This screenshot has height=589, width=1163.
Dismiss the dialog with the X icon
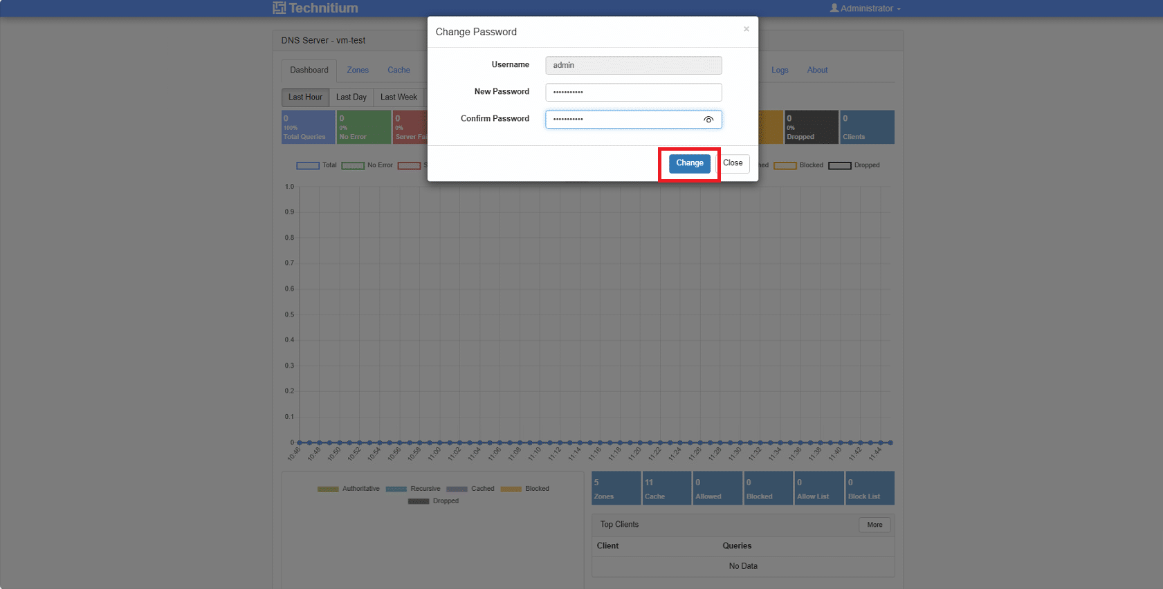746,29
